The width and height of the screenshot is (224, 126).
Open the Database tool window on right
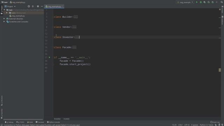click(222, 20)
